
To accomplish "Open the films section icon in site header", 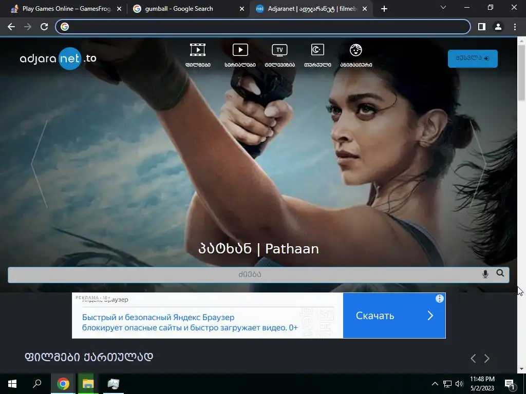I will pyautogui.click(x=198, y=50).
